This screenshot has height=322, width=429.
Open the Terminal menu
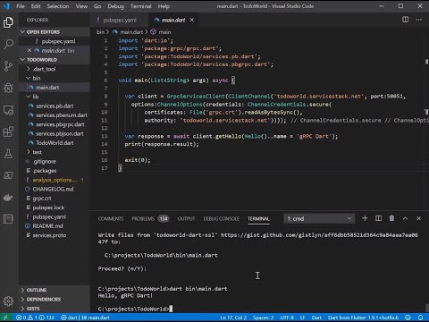point(140,6)
